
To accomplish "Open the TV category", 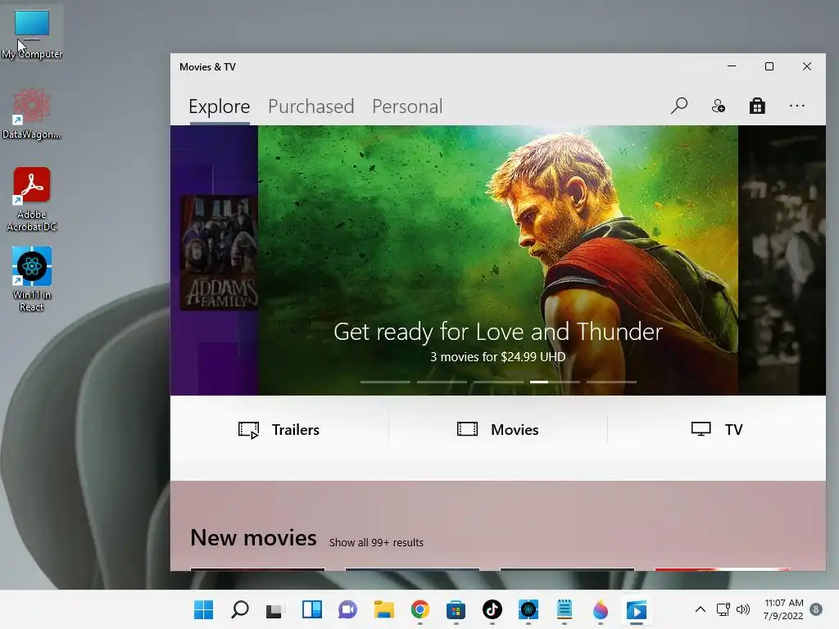I will click(x=716, y=429).
